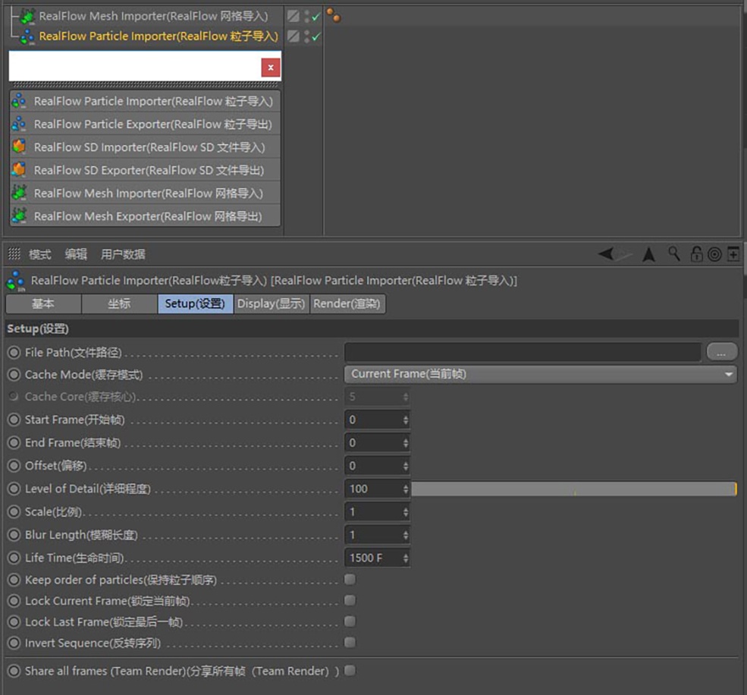Toggle Particle Importer layer square icon
Screen dimensions: 747x695
click(x=293, y=36)
